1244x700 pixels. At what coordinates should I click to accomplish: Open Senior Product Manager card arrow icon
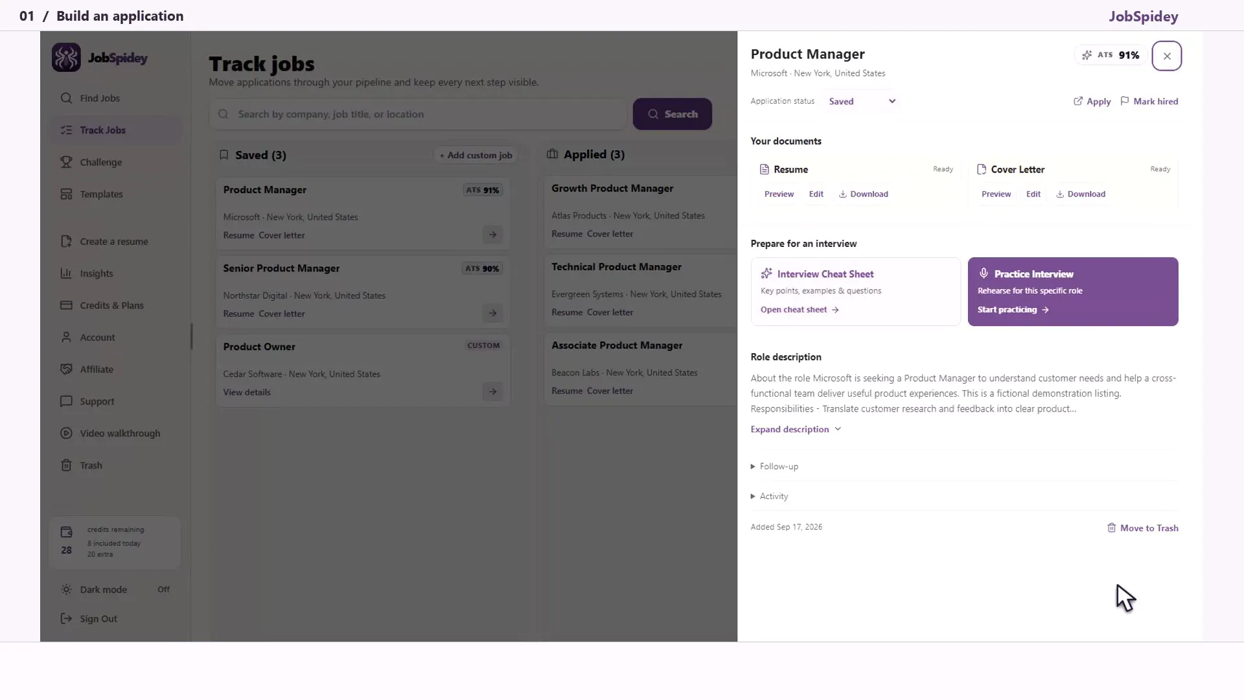click(x=492, y=313)
